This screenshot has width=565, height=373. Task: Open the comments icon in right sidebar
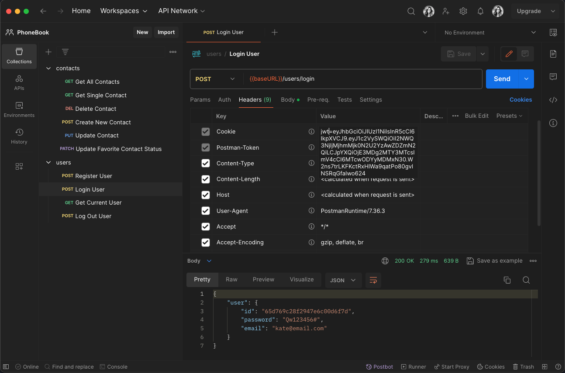coord(553,77)
